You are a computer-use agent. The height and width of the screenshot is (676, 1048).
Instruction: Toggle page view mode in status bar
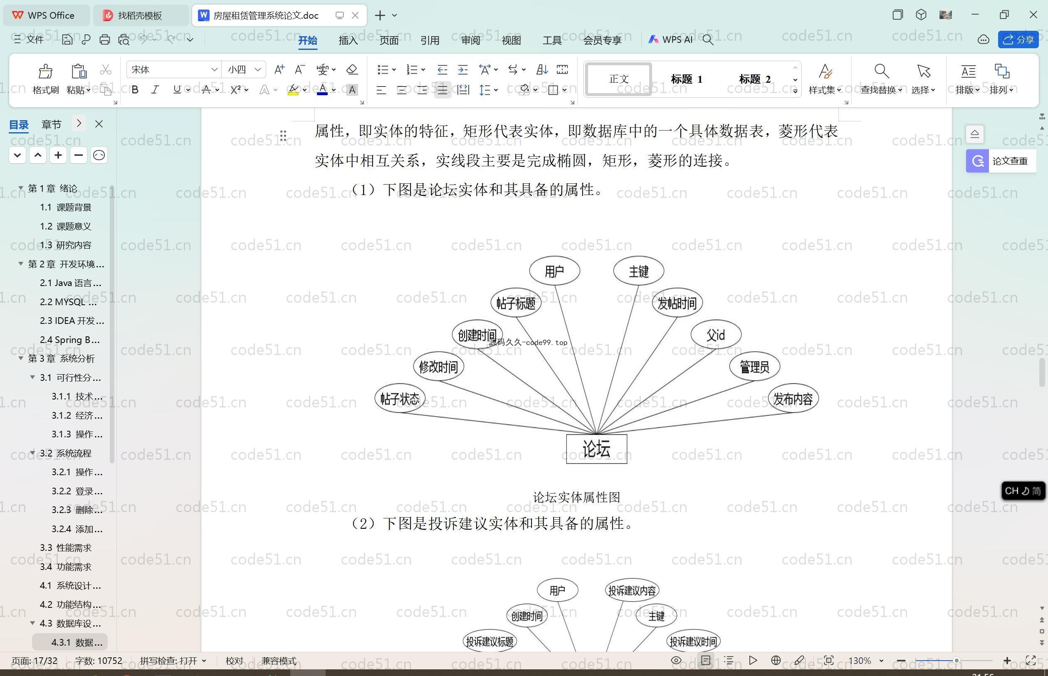(706, 660)
